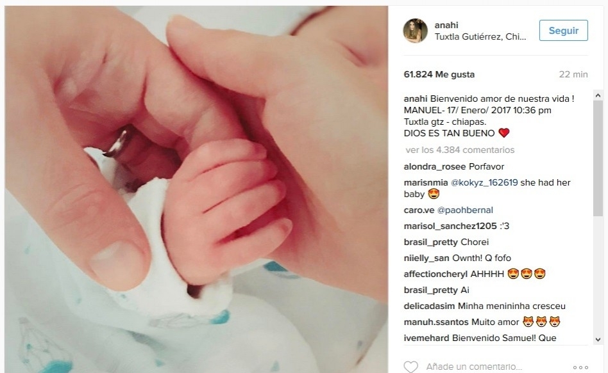
Task: Click ver los 4.384 comentarios
Action: pyautogui.click(x=460, y=150)
